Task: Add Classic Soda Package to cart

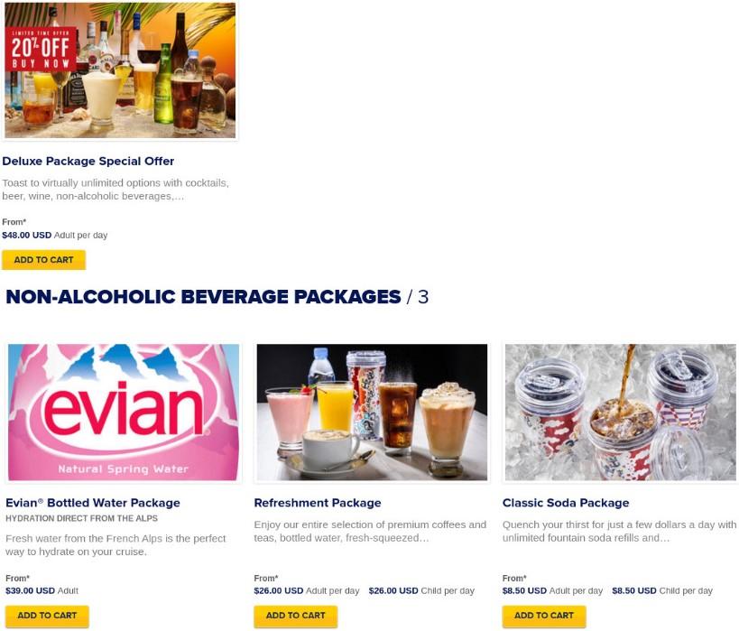Action: 544,616
